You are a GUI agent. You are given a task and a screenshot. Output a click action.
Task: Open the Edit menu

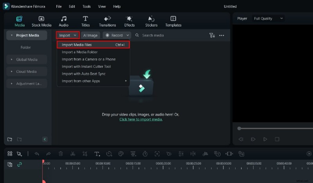point(72,6)
